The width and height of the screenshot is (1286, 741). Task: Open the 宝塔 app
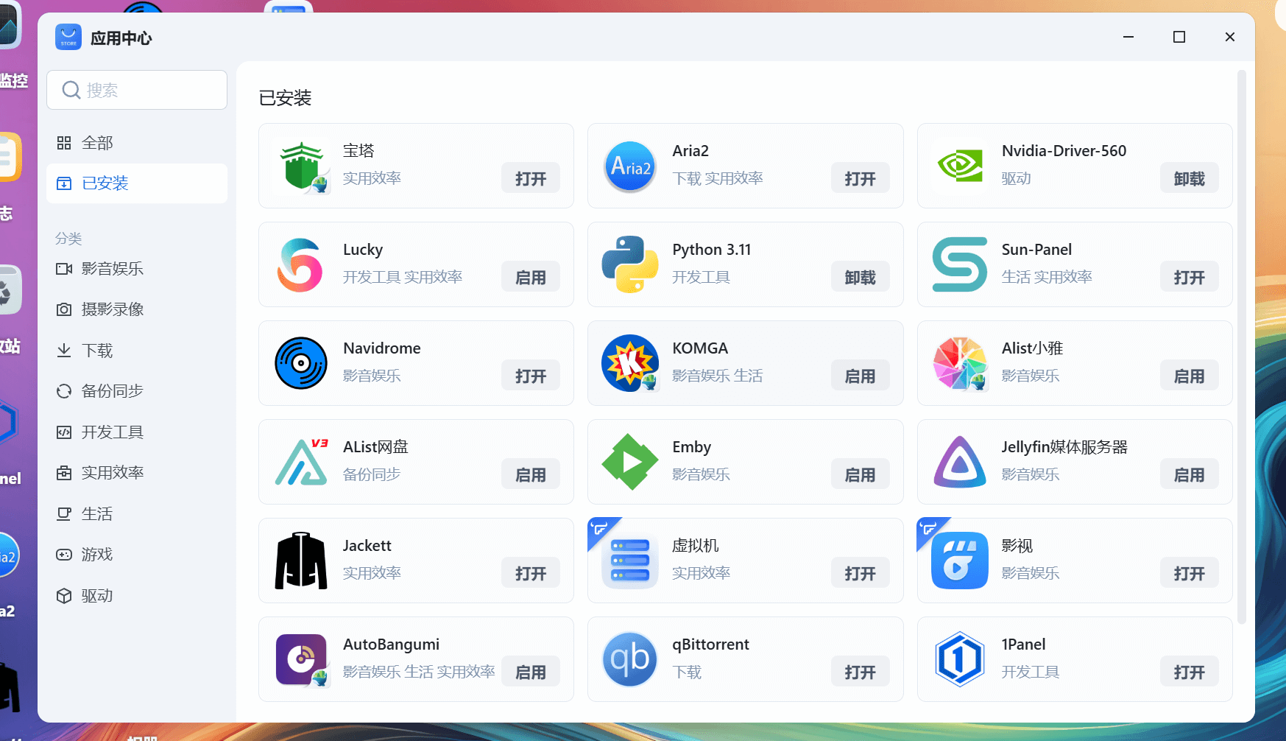pos(531,178)
